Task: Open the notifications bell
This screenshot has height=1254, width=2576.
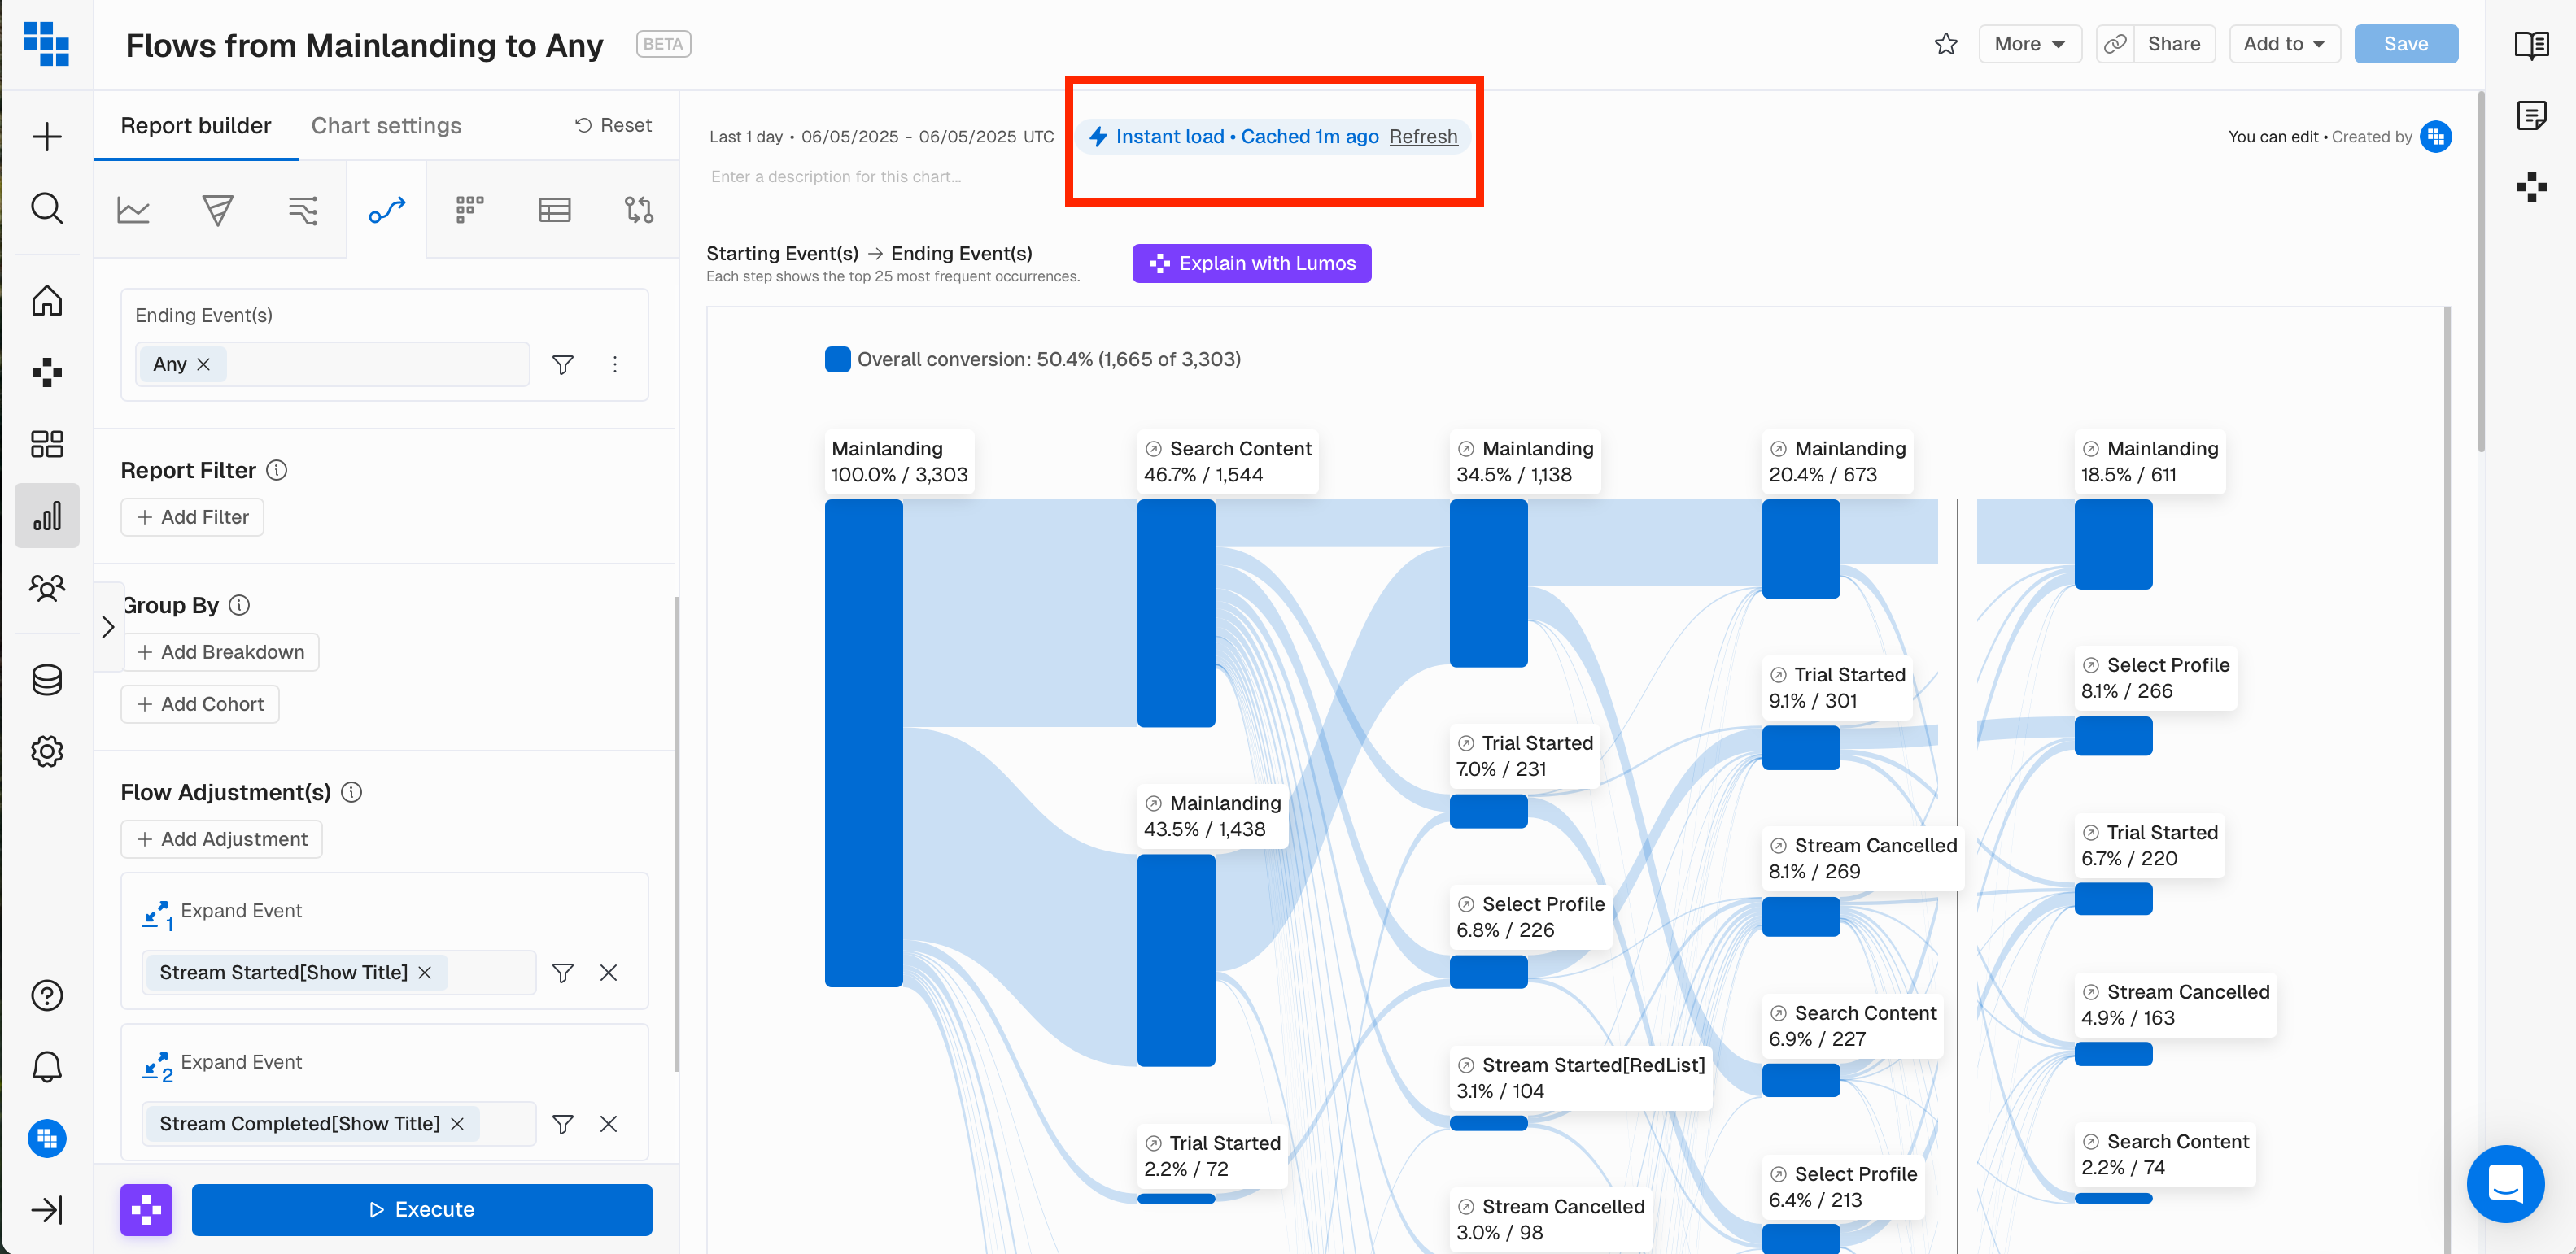Action: (47, 1067)
